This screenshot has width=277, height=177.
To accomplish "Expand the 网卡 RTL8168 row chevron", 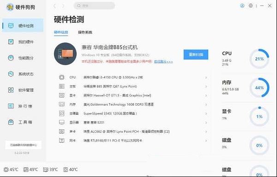I will 206,141.
